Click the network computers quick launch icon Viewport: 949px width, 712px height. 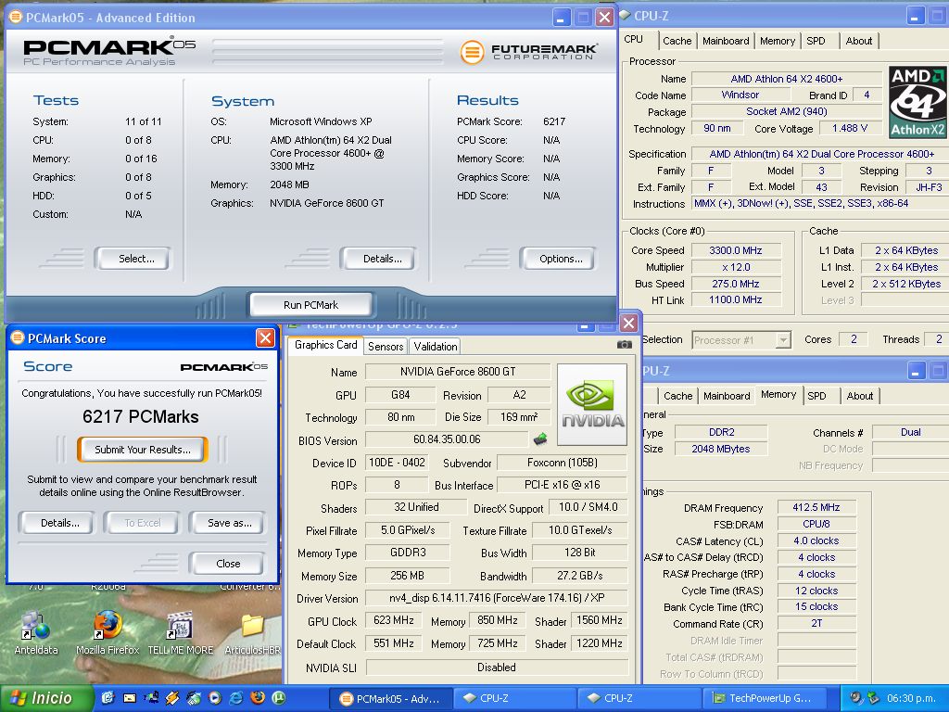click(151, 698)
